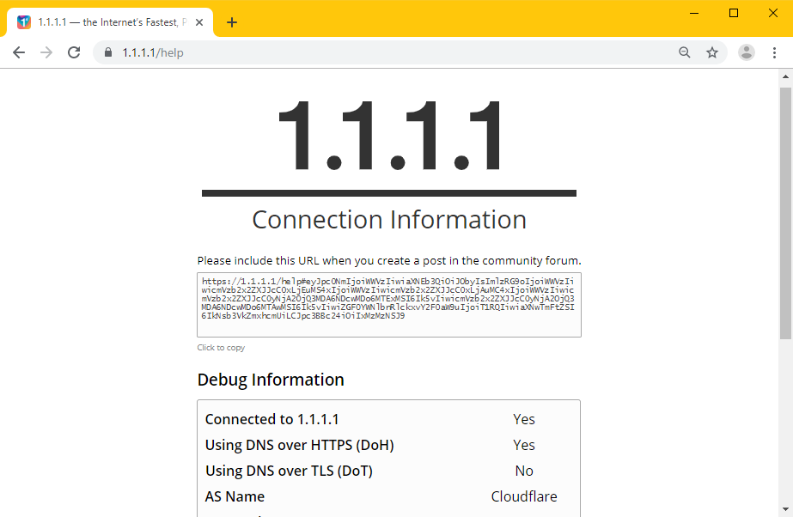793x517 pixels.
Task: Open the user profile avatar
Action: point(747,52)
